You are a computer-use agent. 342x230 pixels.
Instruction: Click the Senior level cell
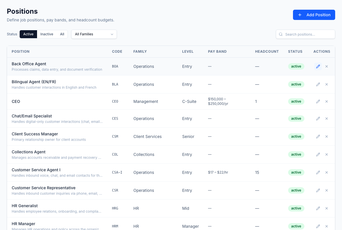pos(188,137)
